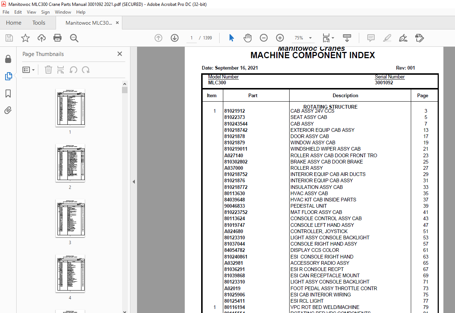Click the MACHINE COMPONENT INDEX title
This screenshot has height=313, width=455.
click(x=313, y=56)
